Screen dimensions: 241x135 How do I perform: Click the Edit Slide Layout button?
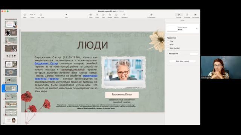(x=182, y=61)
